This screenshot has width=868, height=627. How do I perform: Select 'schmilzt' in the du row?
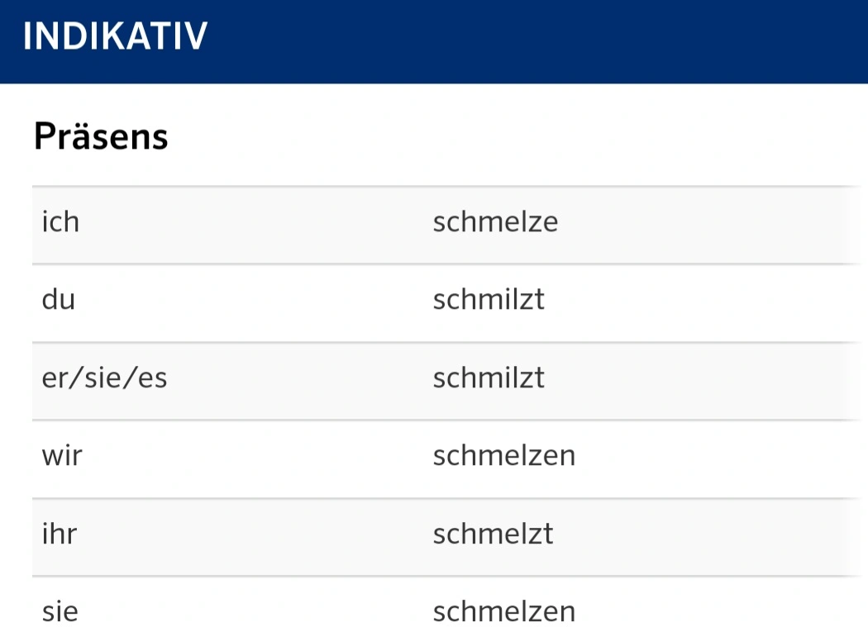(x=489, y=299)
